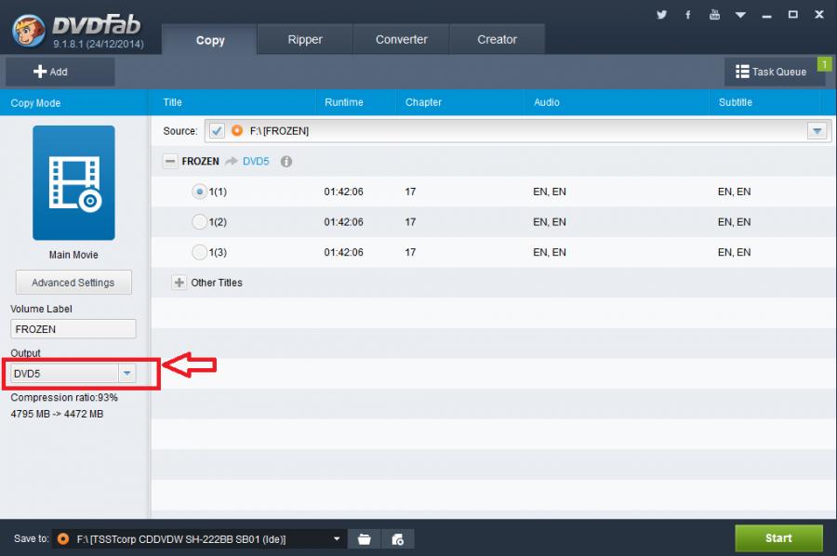The image size is (837, 556).
Task: Expand the Source F:\[FROZEN] dropdown arrow
Action: (817, 131)
